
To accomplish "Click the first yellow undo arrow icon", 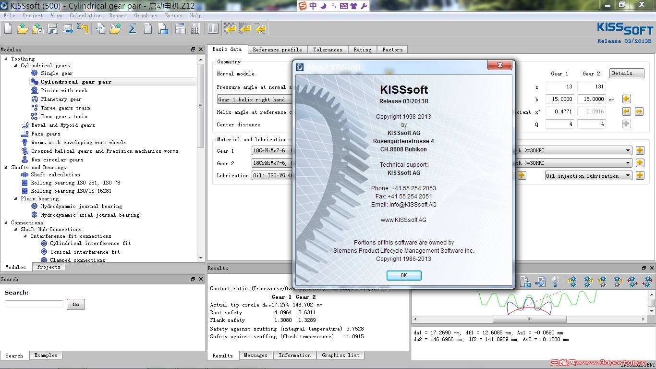I will [x=230, y=29].
